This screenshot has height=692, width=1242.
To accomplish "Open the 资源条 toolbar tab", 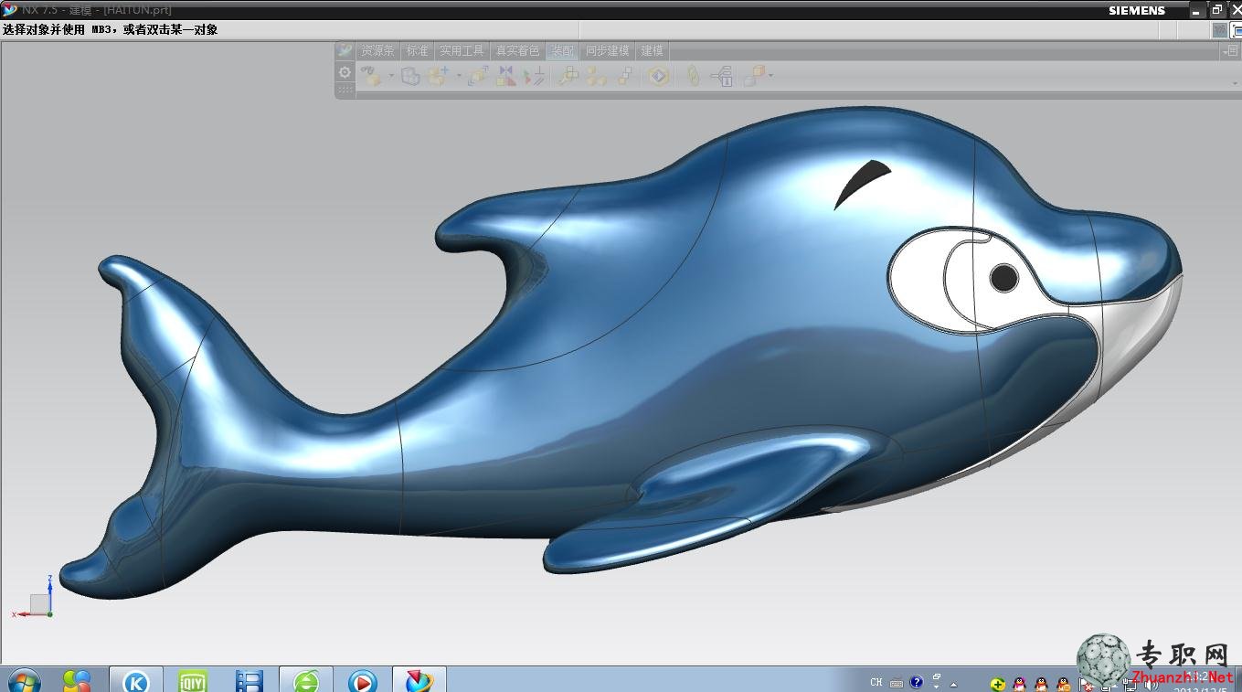I will click(x=377, y=51).
